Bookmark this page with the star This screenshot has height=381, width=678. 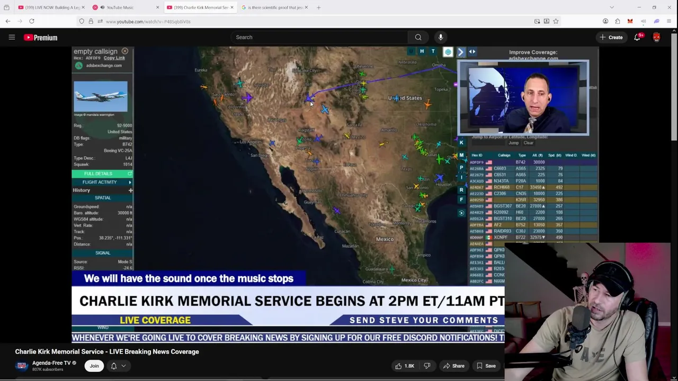(x=556, y=21)
